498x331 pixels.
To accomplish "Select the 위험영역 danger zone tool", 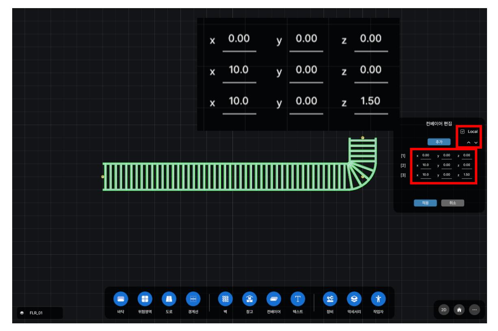I will (144, 299).
